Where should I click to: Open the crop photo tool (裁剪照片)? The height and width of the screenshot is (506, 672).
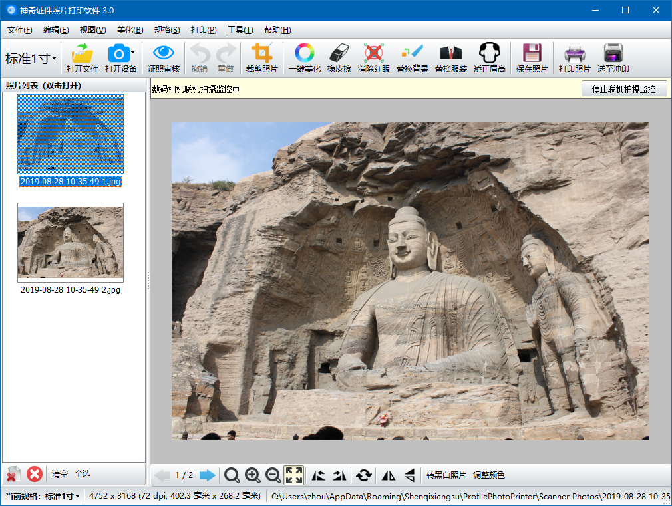pos(262,58)
